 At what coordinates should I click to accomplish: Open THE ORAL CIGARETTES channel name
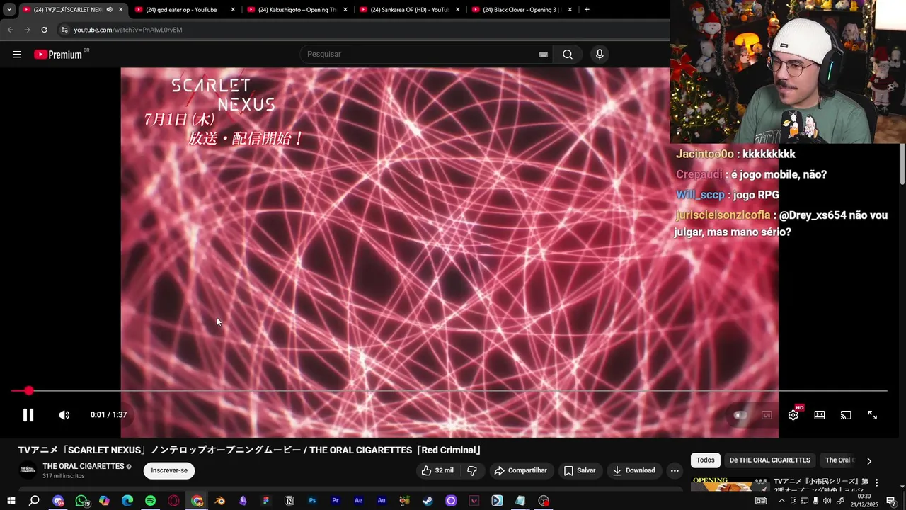click(84, 466)
